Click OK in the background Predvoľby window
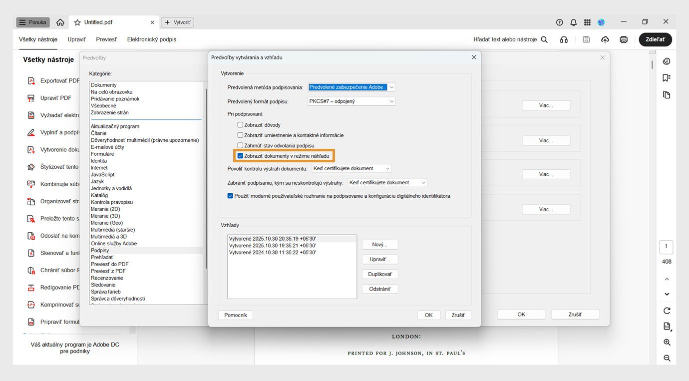 click(521, 315)
